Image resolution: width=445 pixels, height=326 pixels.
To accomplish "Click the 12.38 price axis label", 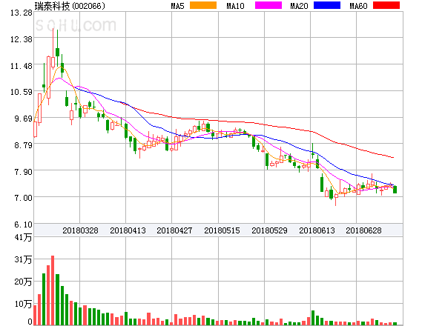I will [x=22, y=39].
